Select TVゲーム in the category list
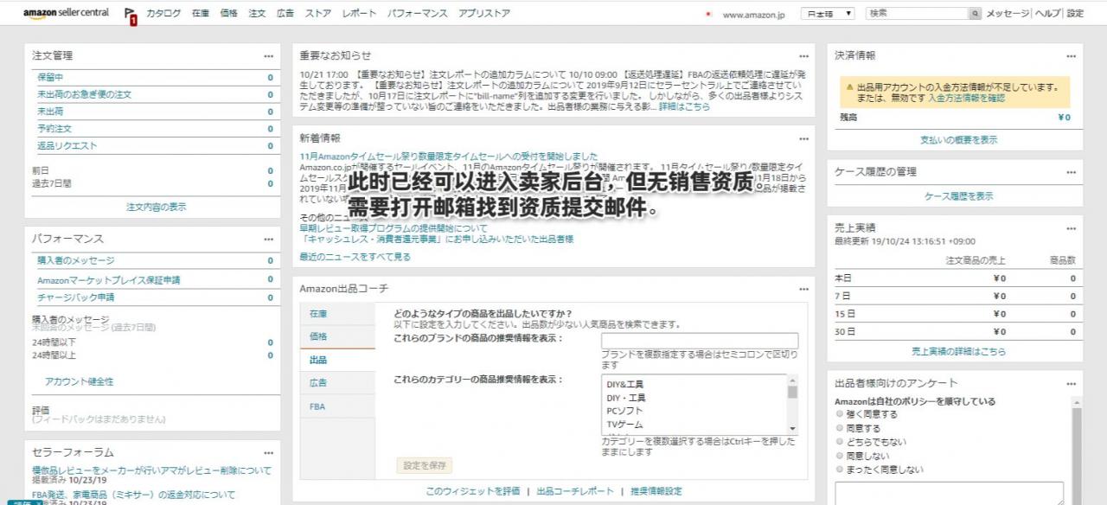The height and width of the screenshot is (505, 1107). pyautogui.click(x=624, y=425)
